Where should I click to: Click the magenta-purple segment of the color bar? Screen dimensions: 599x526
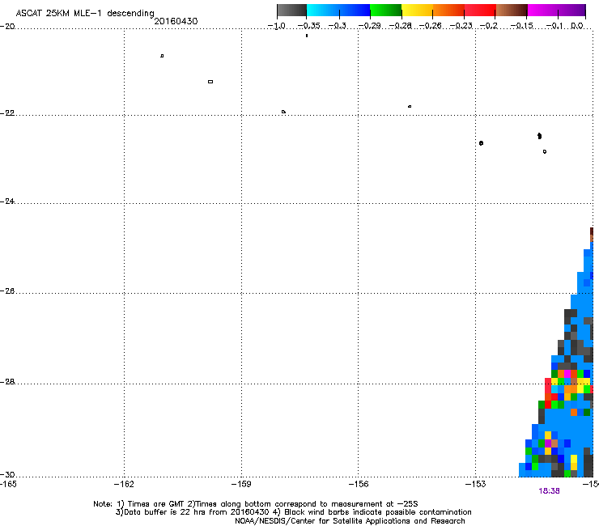click(557, 11)
